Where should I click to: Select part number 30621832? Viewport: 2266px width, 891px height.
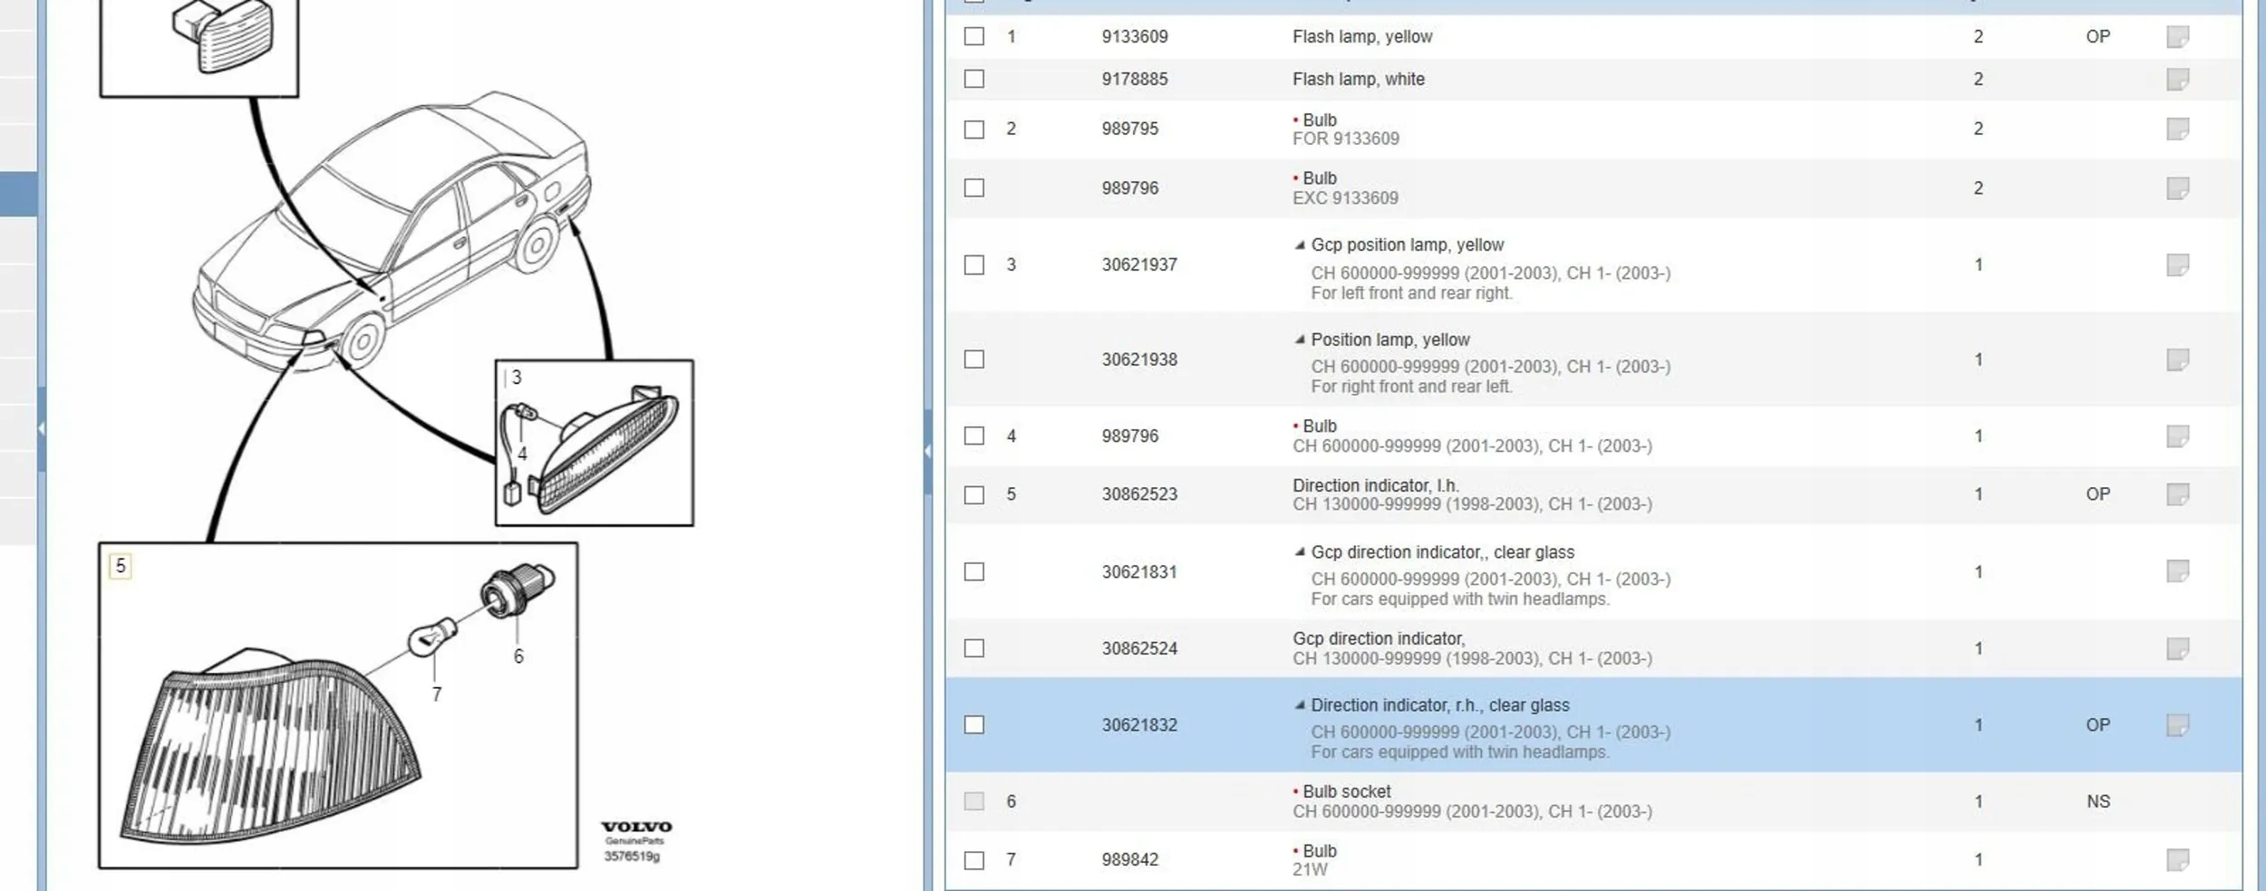pyautogui.click(x=1139, y=725)
